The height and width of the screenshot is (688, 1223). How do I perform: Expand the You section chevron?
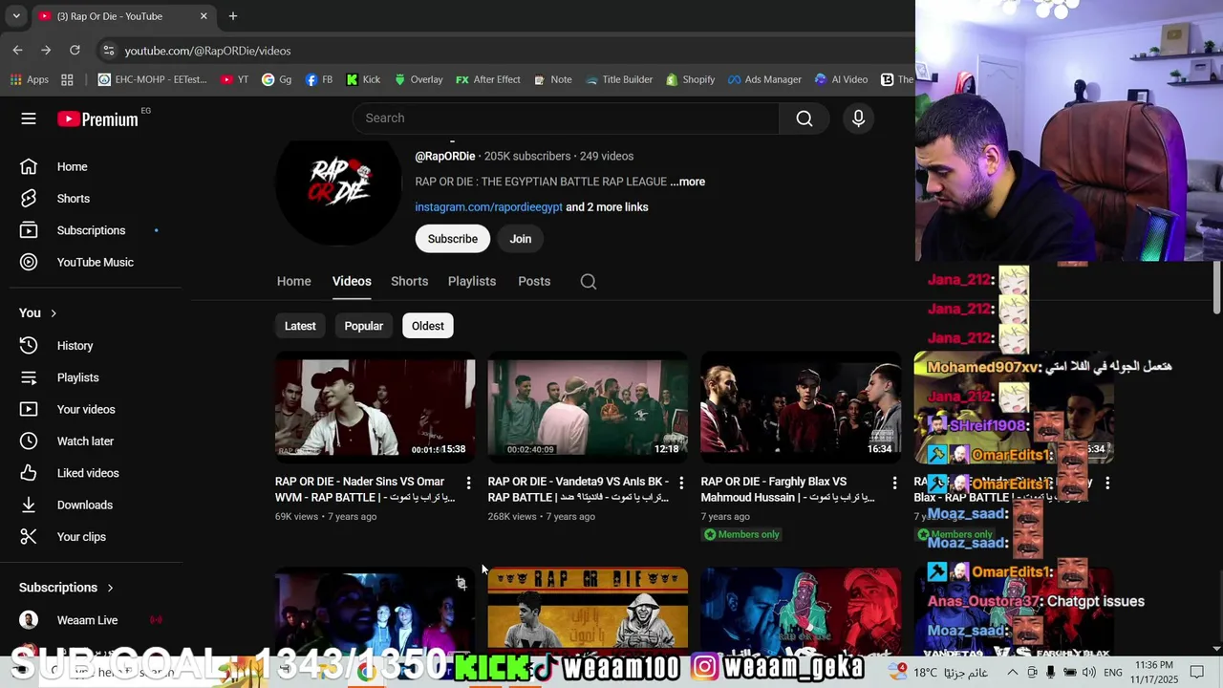click(54, 313)
